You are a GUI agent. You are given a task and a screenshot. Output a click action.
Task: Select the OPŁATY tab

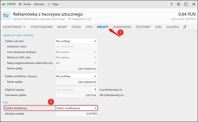pos(103,27)
